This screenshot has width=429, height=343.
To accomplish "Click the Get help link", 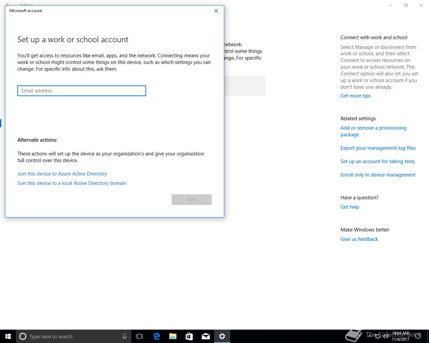I will 350,207.
